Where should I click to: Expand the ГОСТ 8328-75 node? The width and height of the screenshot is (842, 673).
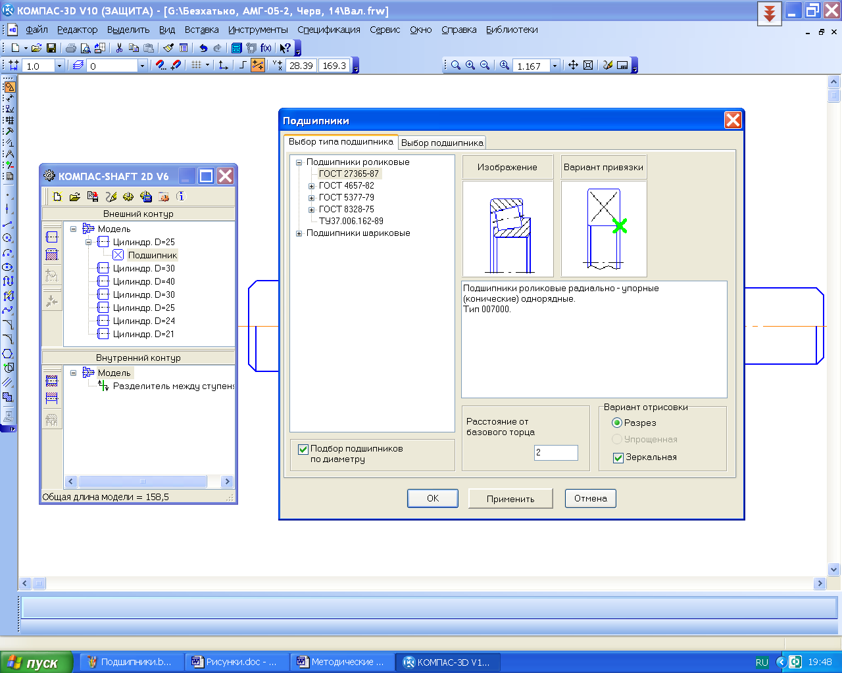(x=312, y=210)
